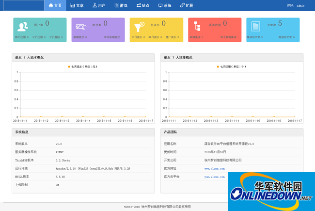Image resolution: width=315 pixels, height=211 pixels.
Task: Open the yun.vlcms.com cloud platform link
Action: pos(215,177)
